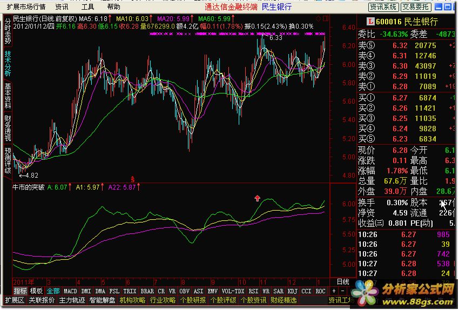Click the 牛市的突破 indicator name
The height and width of the screenshot is (310, 459).
(29, 187)
